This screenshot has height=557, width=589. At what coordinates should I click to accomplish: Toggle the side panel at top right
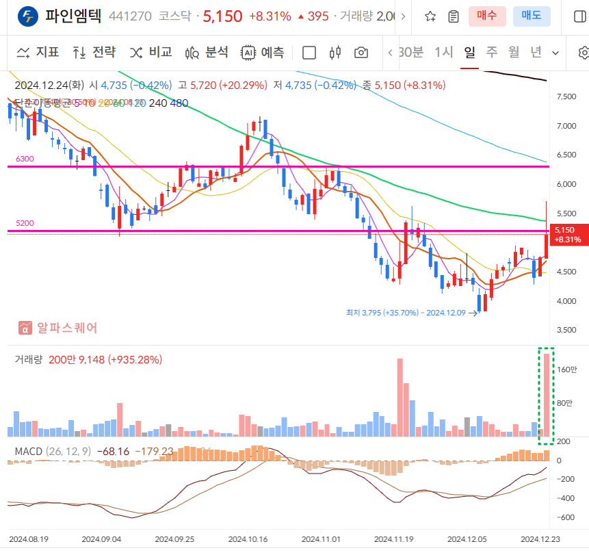pos(579,16)
